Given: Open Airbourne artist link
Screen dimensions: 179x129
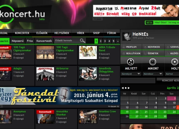Looking at the screenshot, I should coord(62,68).
